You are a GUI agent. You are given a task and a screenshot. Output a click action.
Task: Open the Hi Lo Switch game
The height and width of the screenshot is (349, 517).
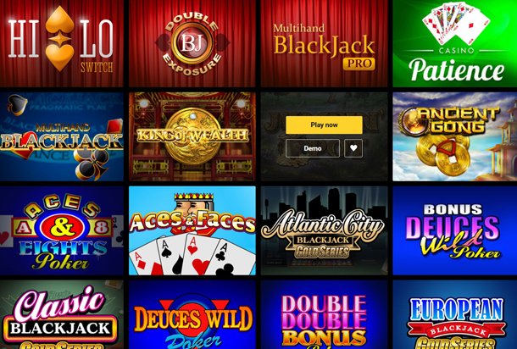[x=62, y=43]
